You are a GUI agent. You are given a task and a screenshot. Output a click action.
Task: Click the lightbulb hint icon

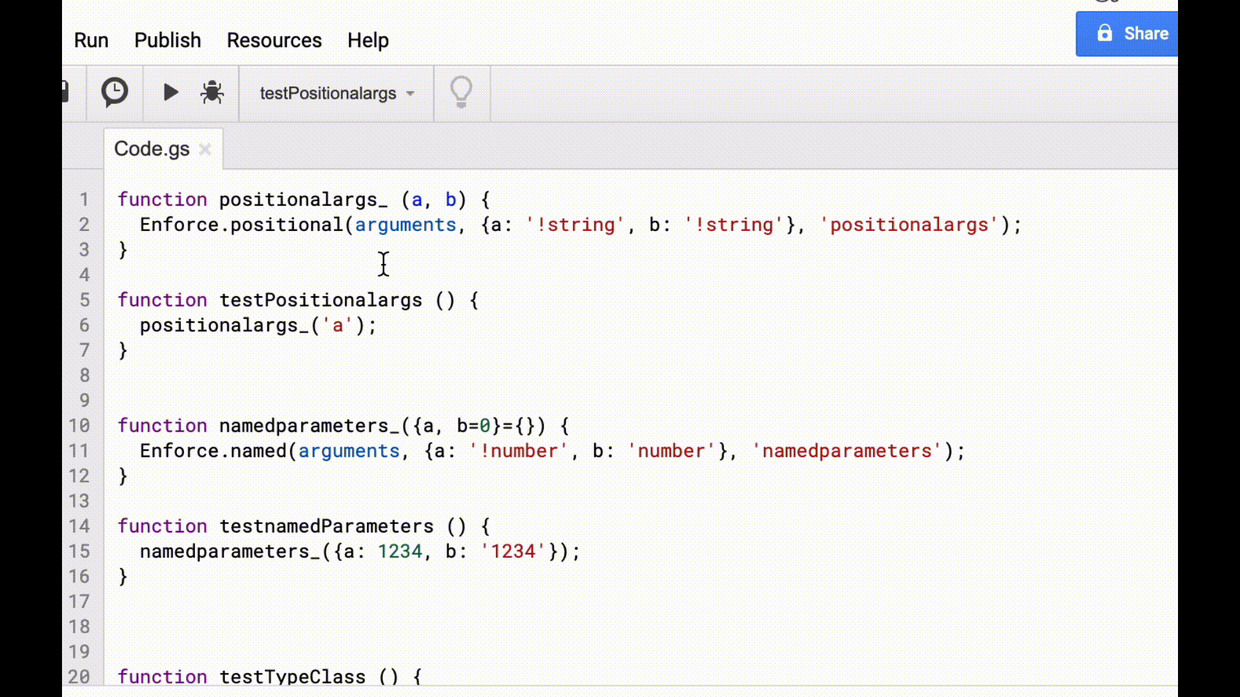pos(461,93)
